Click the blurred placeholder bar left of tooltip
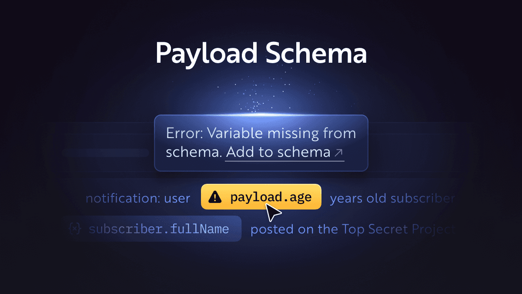522x294 pixels. pyautogui.click(x=106, y=153)
